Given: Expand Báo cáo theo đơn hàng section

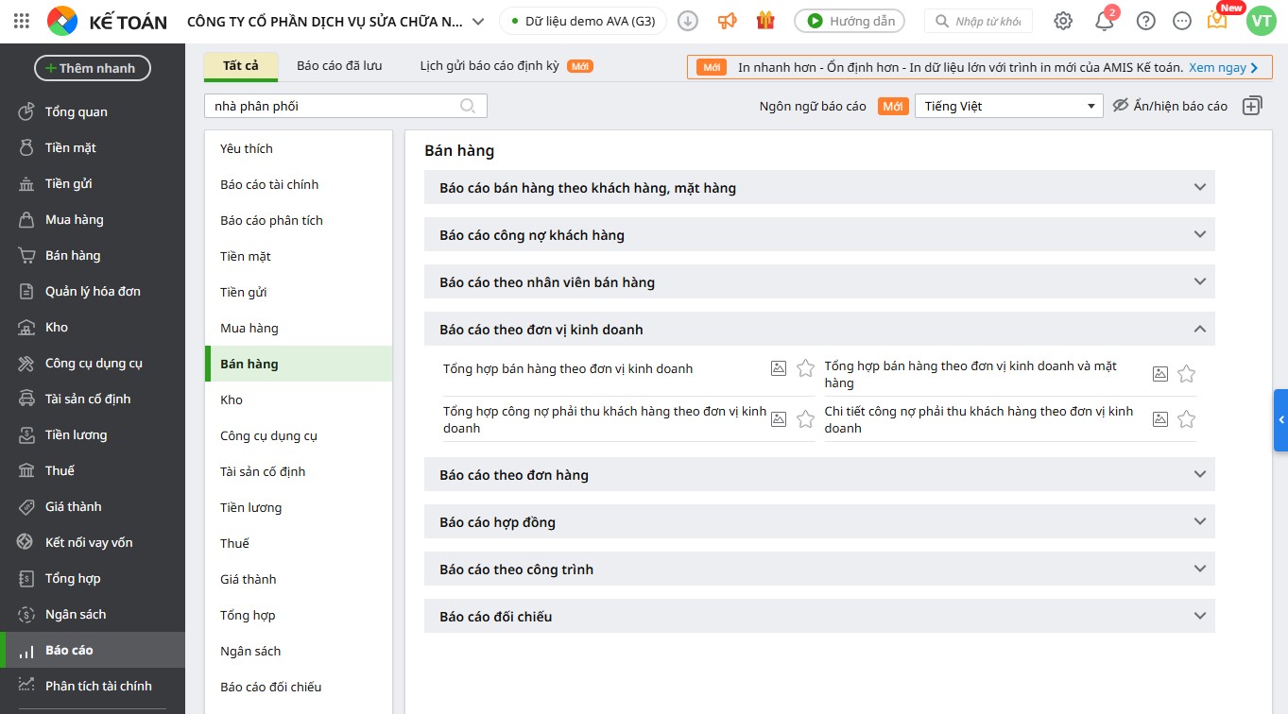Looking at the screenshot, I should click(819, 474).
